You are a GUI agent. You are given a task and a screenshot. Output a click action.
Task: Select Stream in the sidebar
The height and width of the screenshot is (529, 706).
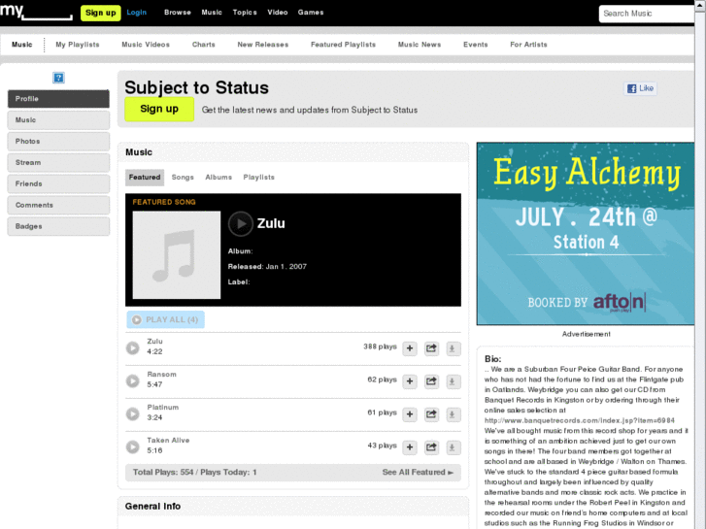(x=58, y=162)
